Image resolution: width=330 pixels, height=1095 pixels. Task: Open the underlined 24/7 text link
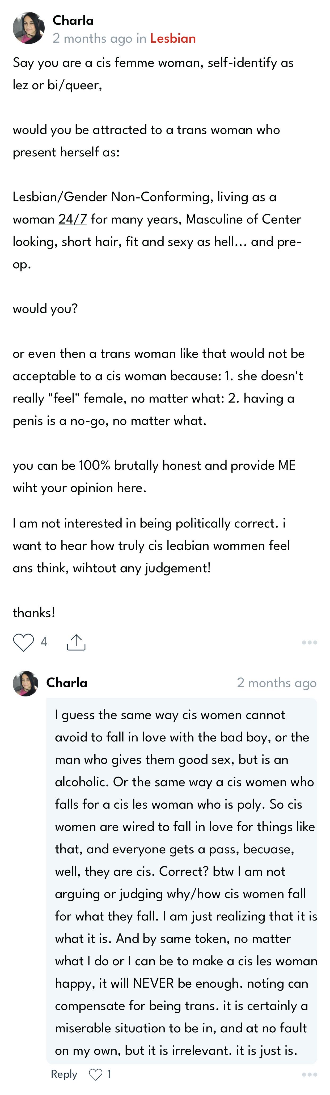[x=73, y=219]
